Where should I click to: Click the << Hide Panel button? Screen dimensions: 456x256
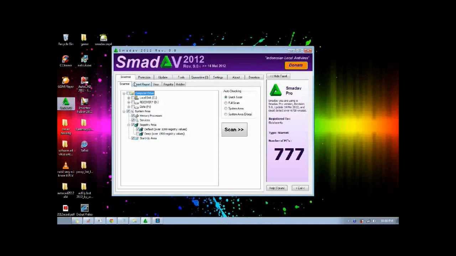278,76
